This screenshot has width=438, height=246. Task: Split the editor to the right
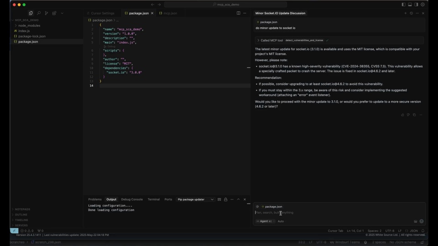coord(238,13)
